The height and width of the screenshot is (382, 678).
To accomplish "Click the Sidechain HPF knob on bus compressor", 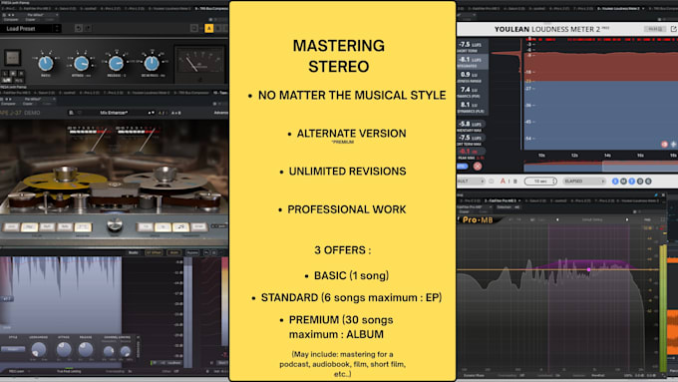I will tap(152, 64).
